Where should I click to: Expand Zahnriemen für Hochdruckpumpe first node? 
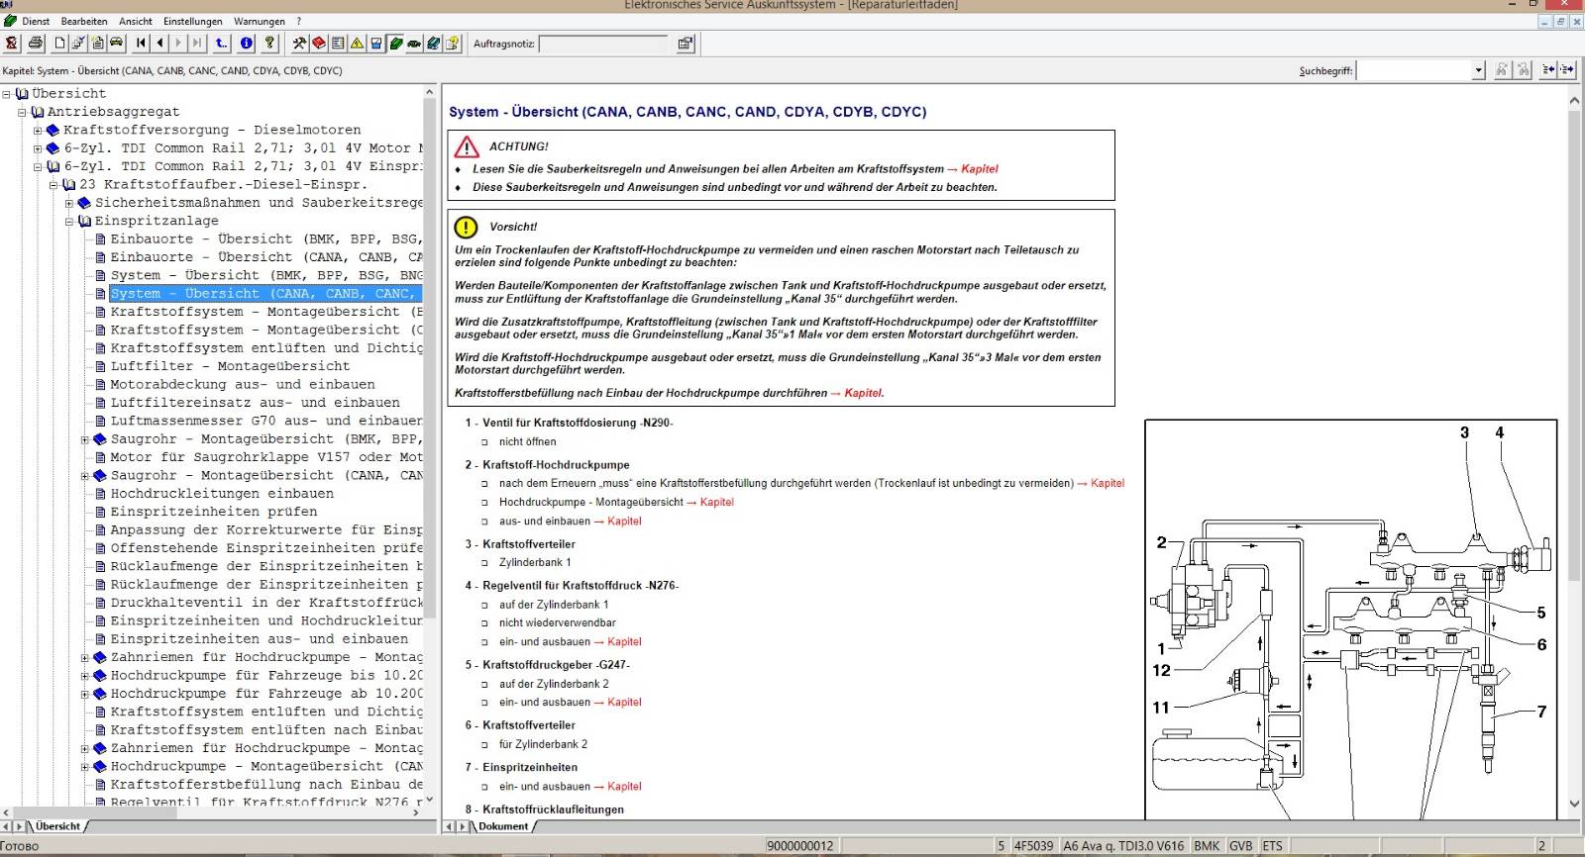click(x=85, y=658)
